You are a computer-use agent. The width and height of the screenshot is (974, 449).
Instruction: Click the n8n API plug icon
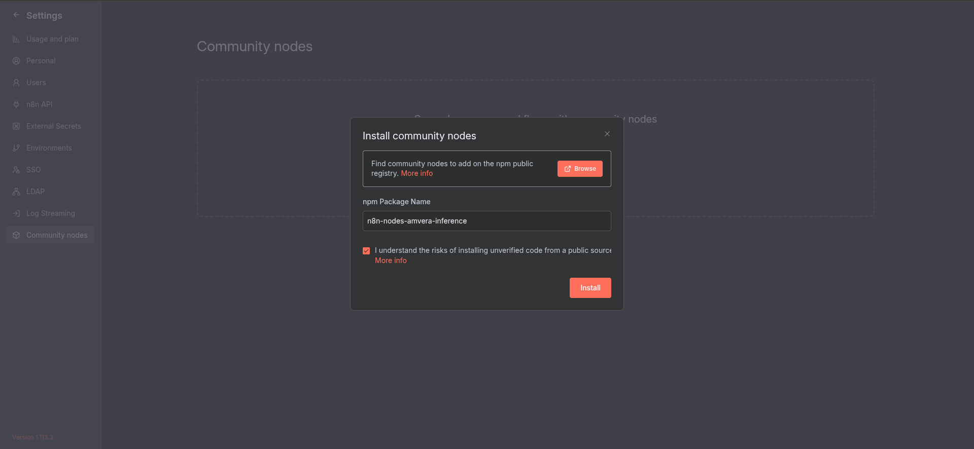(16, 104)
